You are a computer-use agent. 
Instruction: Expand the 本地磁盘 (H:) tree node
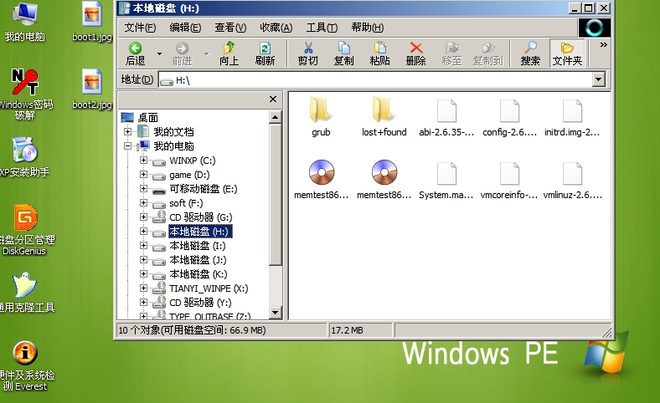coord(143,231)
